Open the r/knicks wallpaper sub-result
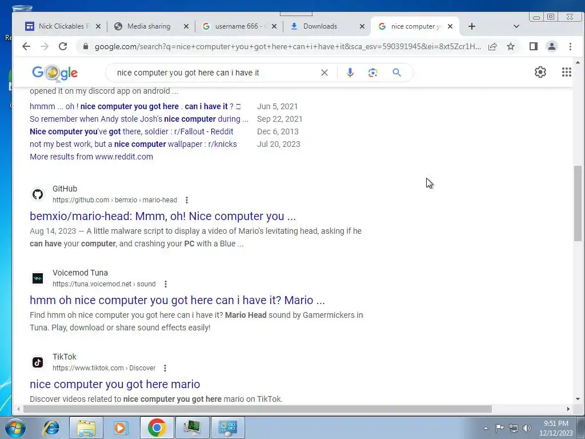The height and width of the screenshot is (439, 585). 133,144
